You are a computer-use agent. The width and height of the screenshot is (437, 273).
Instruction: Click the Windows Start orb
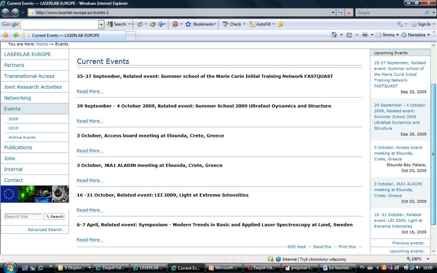(x=10, y=268)
